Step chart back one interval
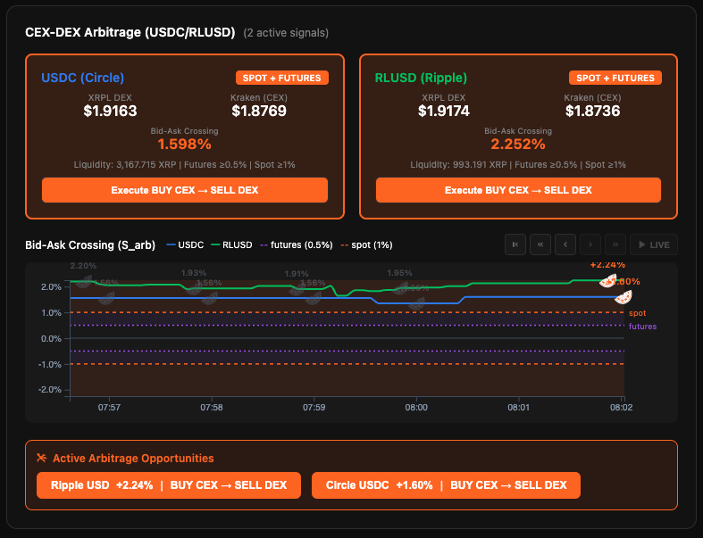This screenshot has height=538, width=703. [x=565, y=244]
